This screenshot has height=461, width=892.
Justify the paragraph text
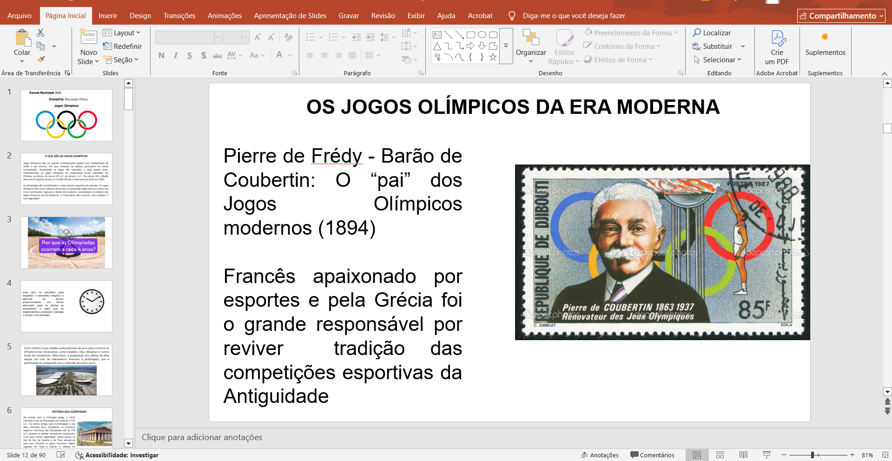[x=352, y=55]
